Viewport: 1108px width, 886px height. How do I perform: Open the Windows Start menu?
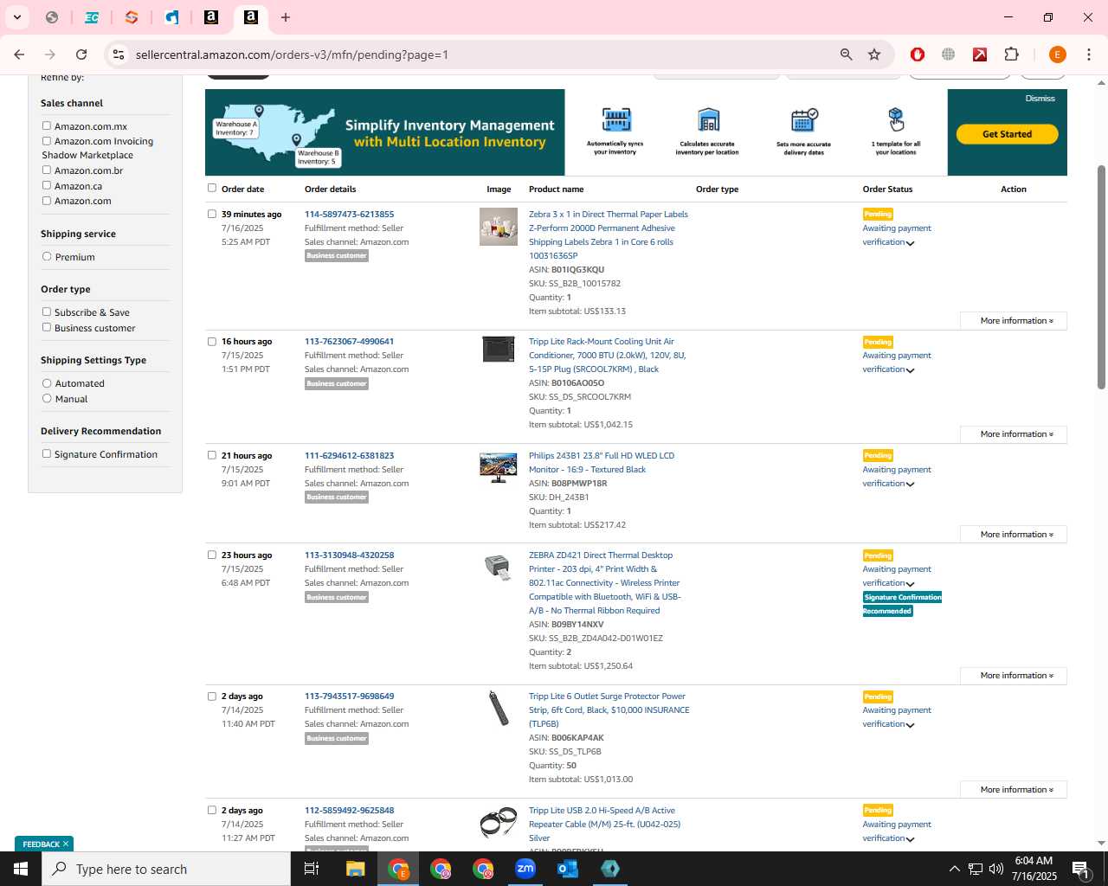pyautogui.click(x=21, y=869)
